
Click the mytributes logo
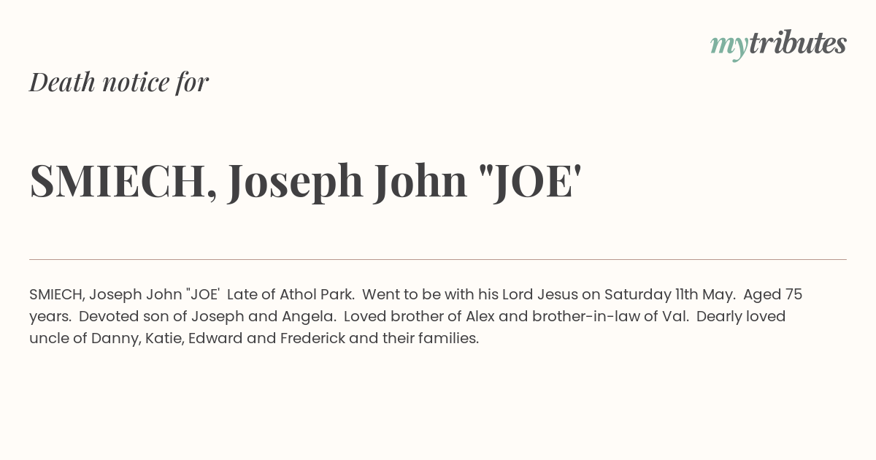(x=778, y=45)
